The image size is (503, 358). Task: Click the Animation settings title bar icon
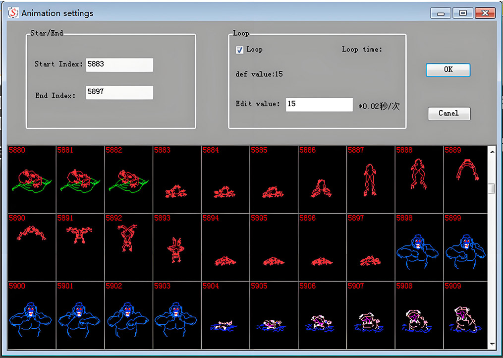13,13
